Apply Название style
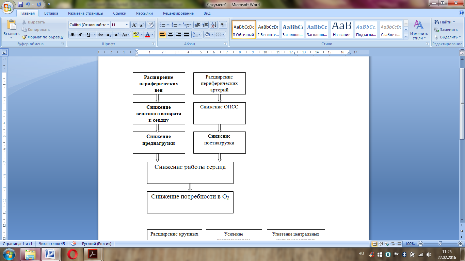This screenshot has width=465, height=261. coord(342,30)
